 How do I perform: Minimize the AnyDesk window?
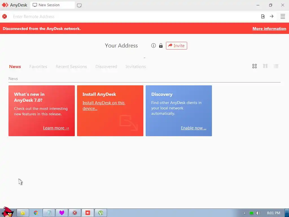[x=258, y=5]
